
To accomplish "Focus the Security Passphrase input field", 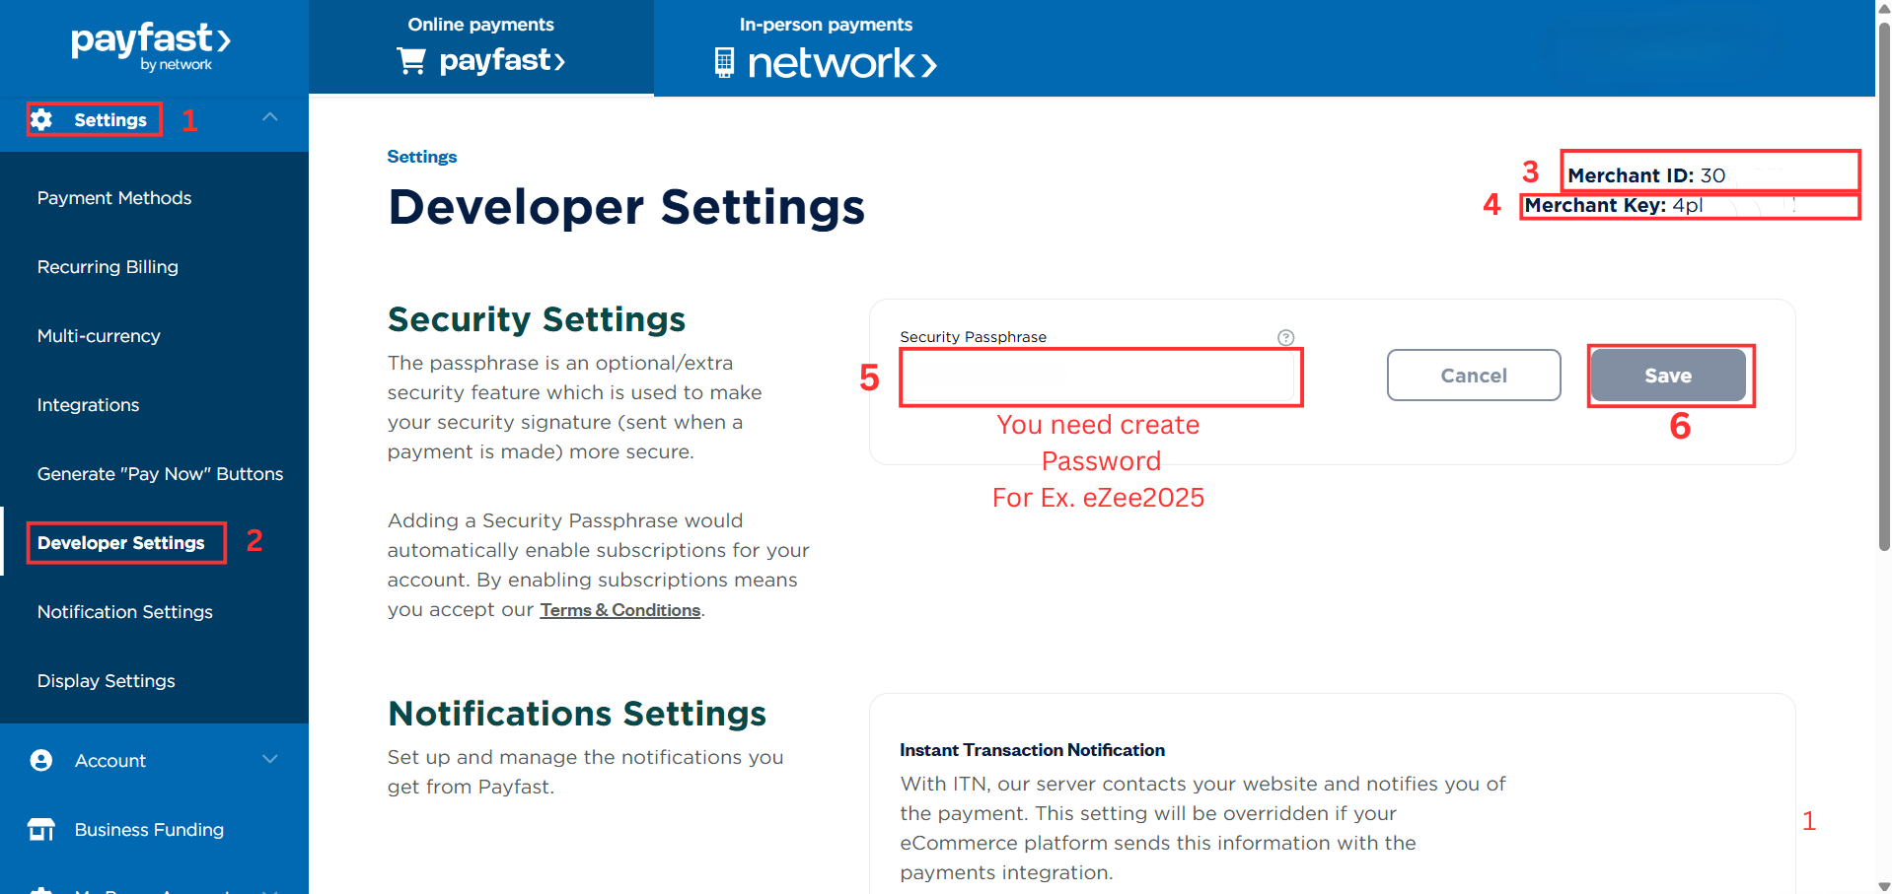I will [x=1097, y=377].
